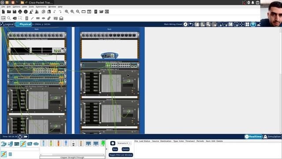The height and width of the screenshot is (159, 282).
Task: Click the Navigation compass icon
Action: point(186,24)
